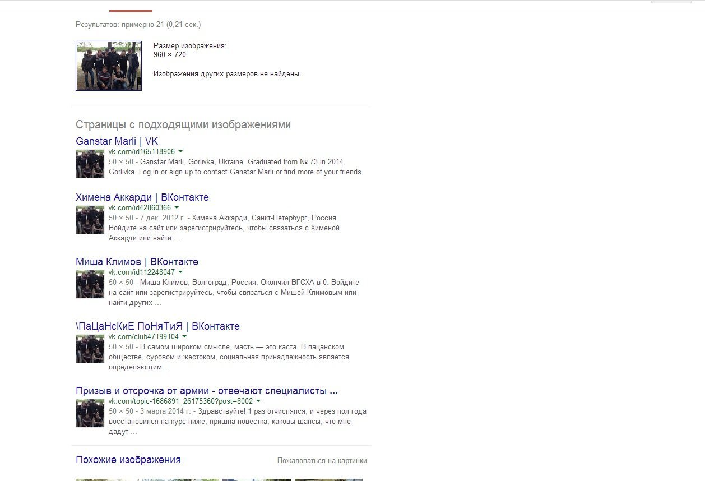Click the В самом широком смысле snippet
The width and height of the screenshot is (705, 481).
[229, 357]
